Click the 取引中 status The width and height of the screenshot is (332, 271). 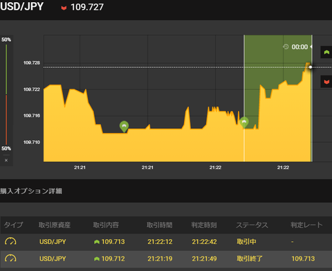pos(246,242)
